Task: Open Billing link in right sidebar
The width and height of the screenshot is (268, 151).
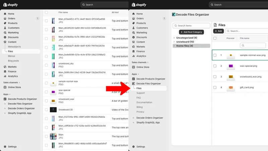Action: [x=139, y=107]
